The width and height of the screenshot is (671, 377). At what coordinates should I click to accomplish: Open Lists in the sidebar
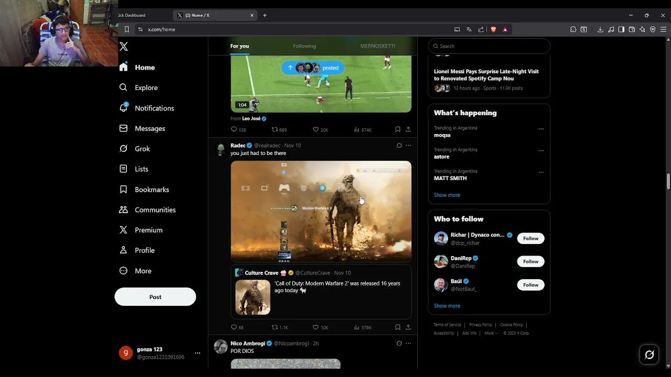point(134,169)
